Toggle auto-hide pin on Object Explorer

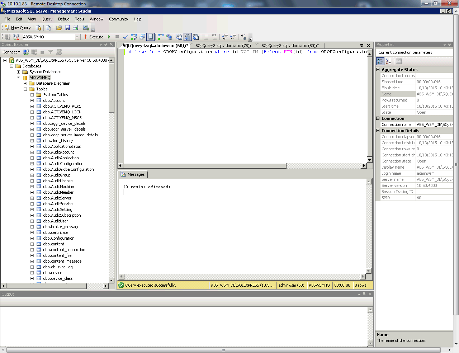(x=105, y=44)
